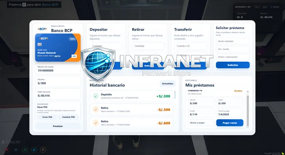Click the loan Saldo S/.330 box
This screenshot has height=155, width=285.
(230, 102)
